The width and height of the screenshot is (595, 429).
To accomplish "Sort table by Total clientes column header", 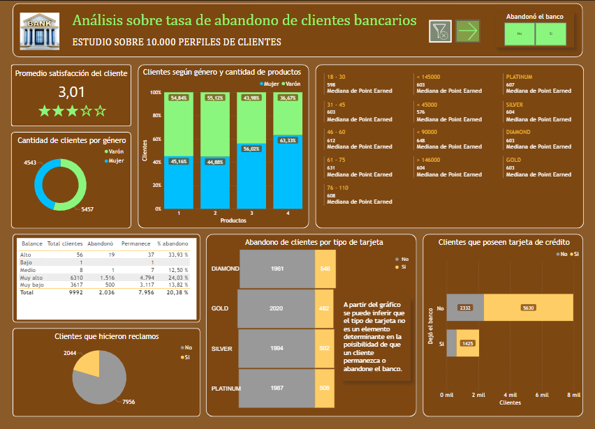I will (64, 244).
